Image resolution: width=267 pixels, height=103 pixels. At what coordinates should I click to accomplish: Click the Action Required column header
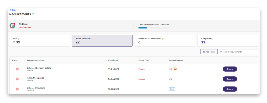point(176,60)
